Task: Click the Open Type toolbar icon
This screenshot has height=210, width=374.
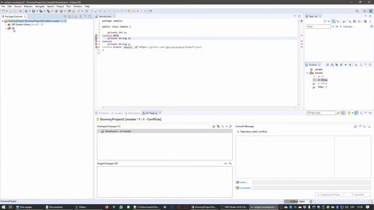Action: [x=69, y=11]
